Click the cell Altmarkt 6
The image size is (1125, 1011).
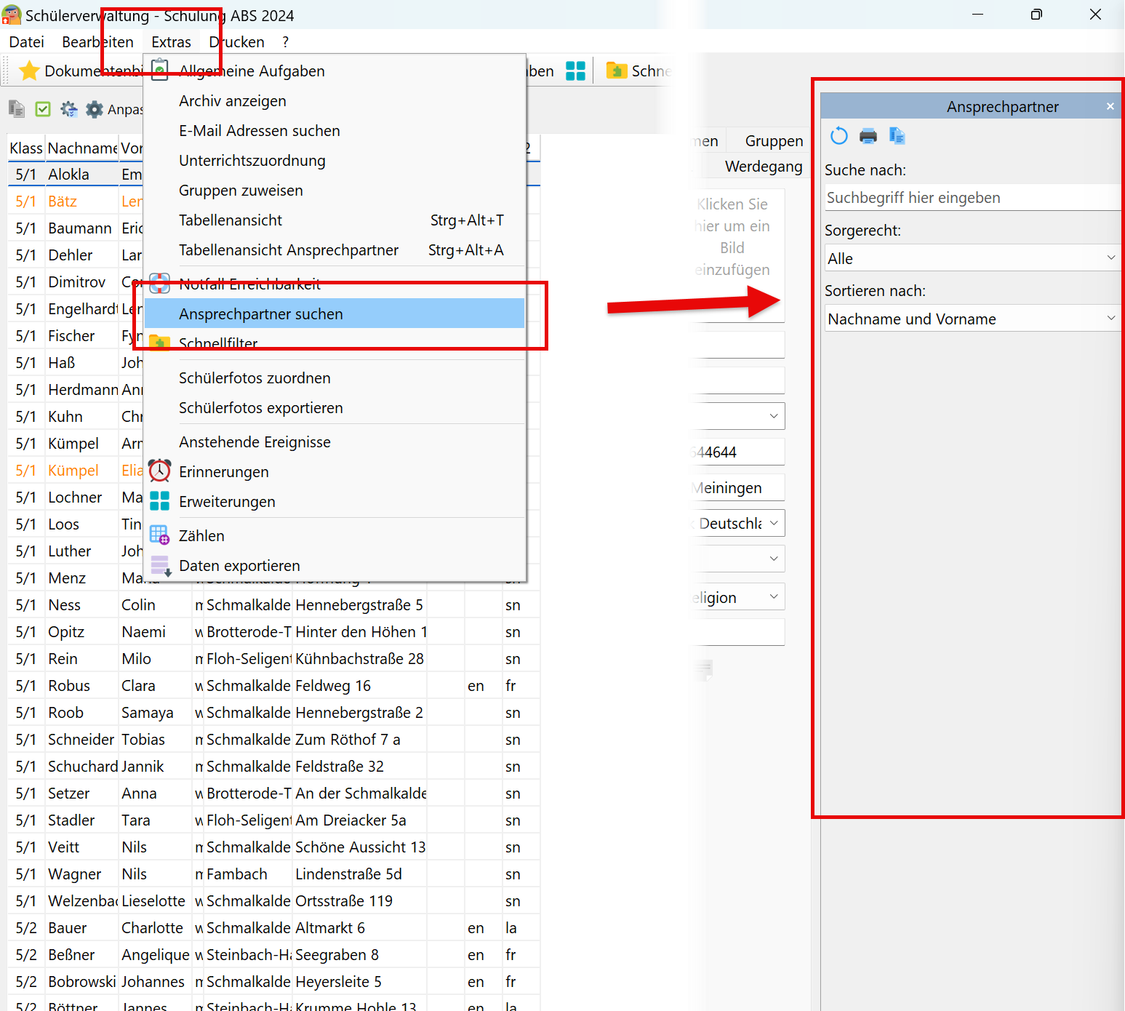pos(359,927)
